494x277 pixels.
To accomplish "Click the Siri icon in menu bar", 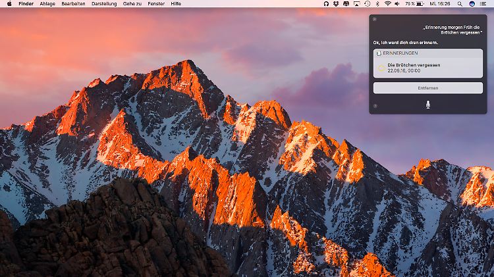I will tap(472, 4).
